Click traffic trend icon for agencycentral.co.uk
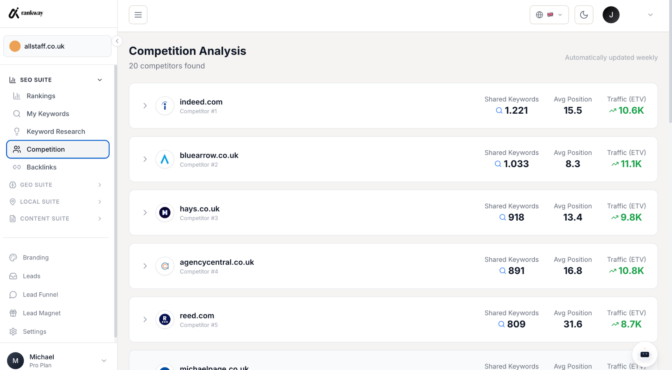 pyautogui.click(x=613, y=271)
